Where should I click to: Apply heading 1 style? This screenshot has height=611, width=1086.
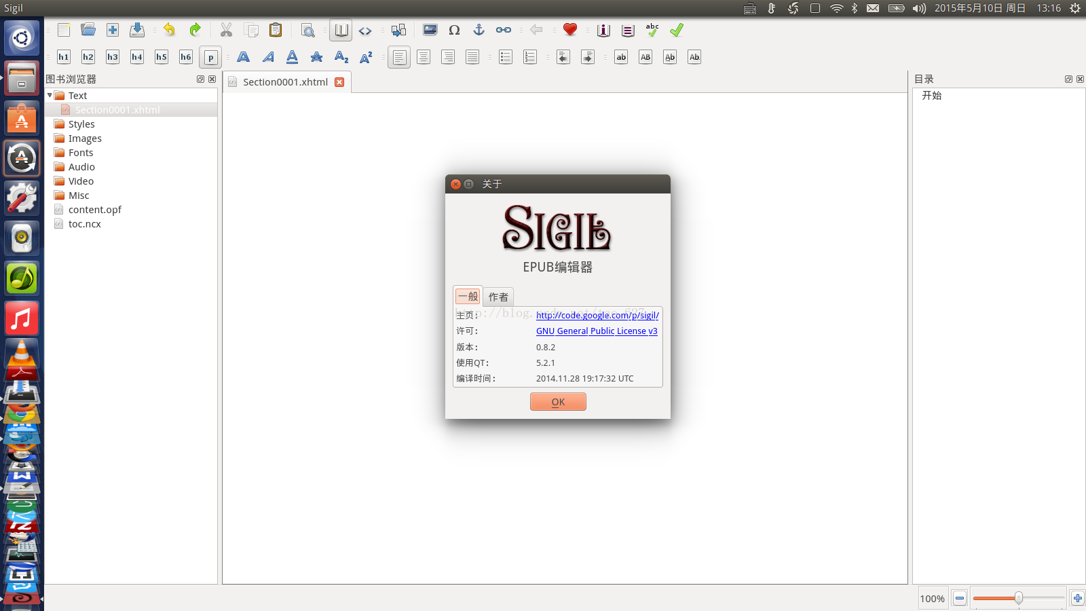click(x=64, y=57)
